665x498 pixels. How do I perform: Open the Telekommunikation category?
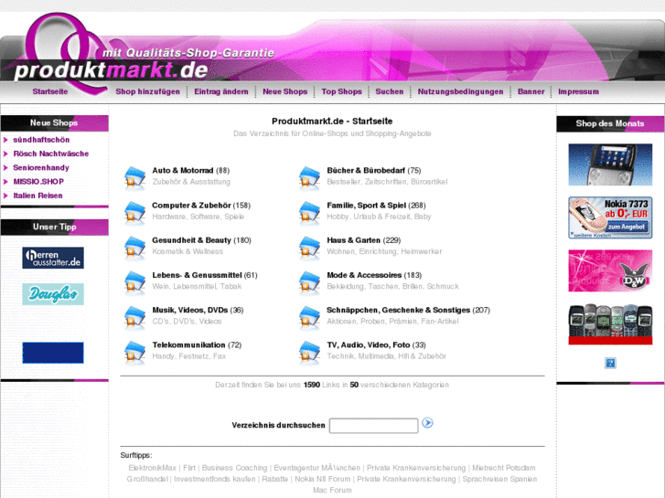coord(188,345)
